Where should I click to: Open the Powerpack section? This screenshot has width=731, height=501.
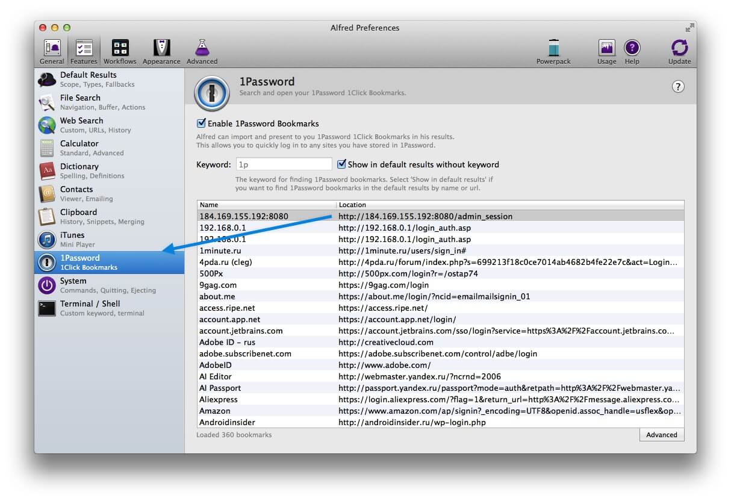[x=553, y=52]
